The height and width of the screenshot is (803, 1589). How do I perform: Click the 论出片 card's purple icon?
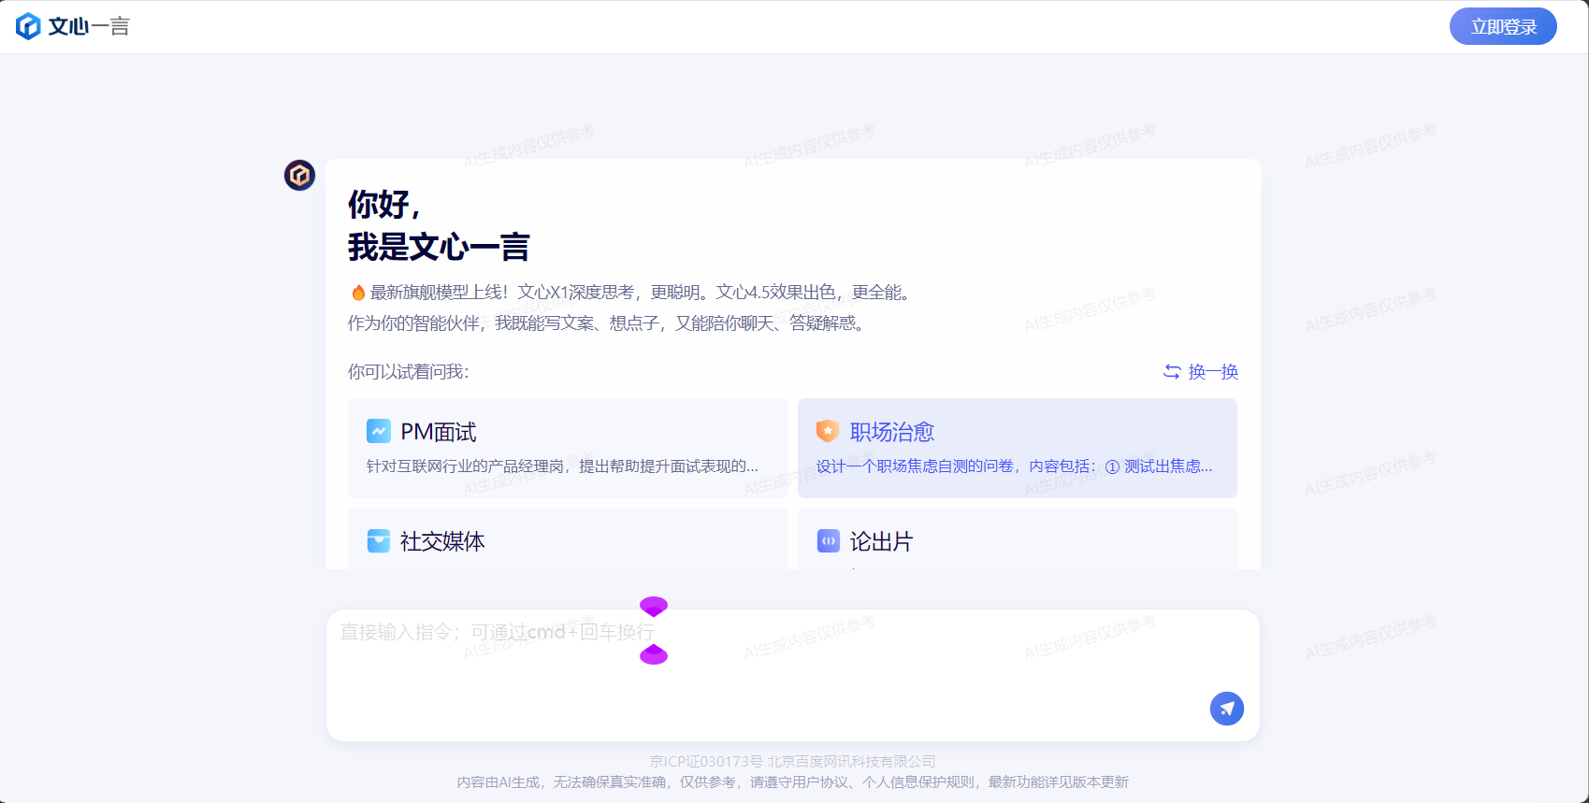pyautogui.click(x=828, y=541)
